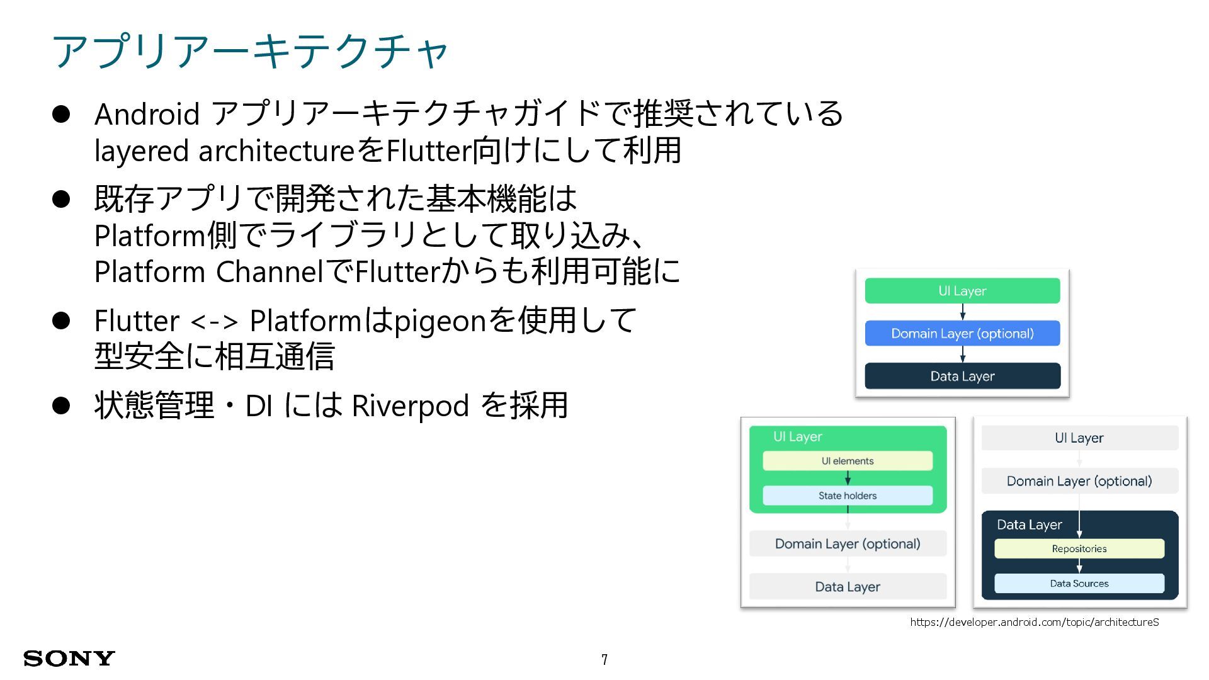1209x680 pixels.
Task: Click the State holders box
Action: point(848,496)
